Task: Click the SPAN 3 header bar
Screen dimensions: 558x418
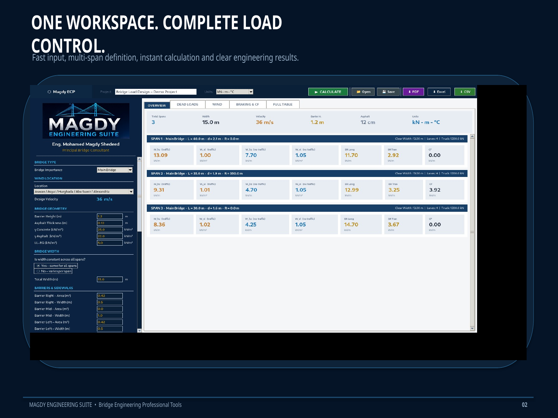Action: 307,208
